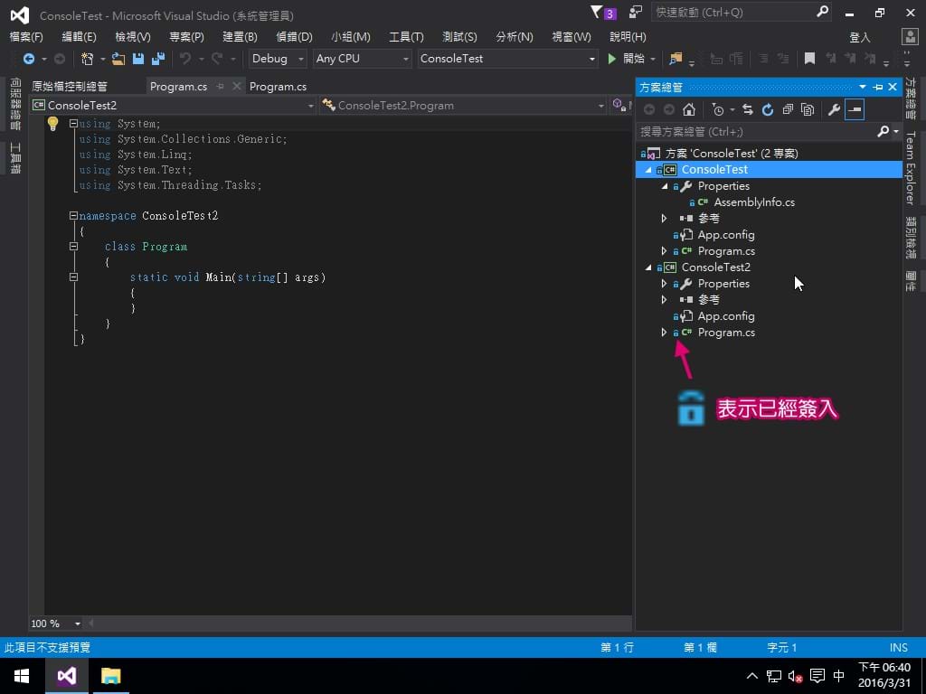The height and width of the screenshot is (694, 926).
Task: Open the 編輯(E) menu
Action: coord(80,36)
